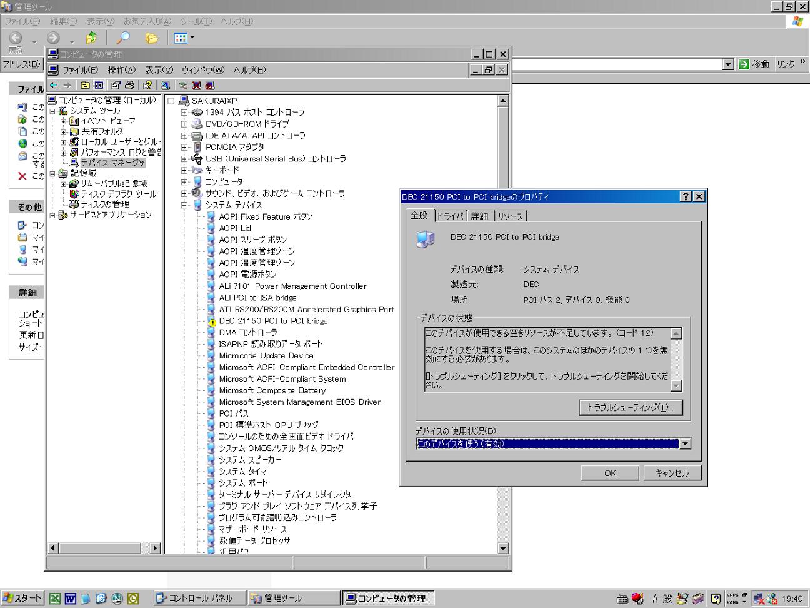Select Microsoft Composite Battery device
Image resolution: width=810 pixels, height=608 pixels.
272,390
